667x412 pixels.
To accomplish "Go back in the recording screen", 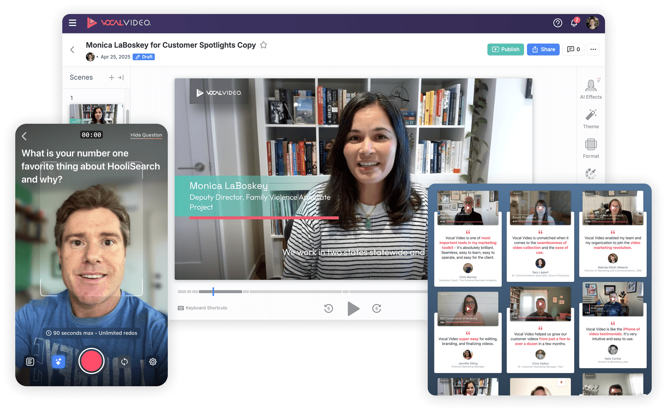I will pyautogui.click(x=24, y=136).
